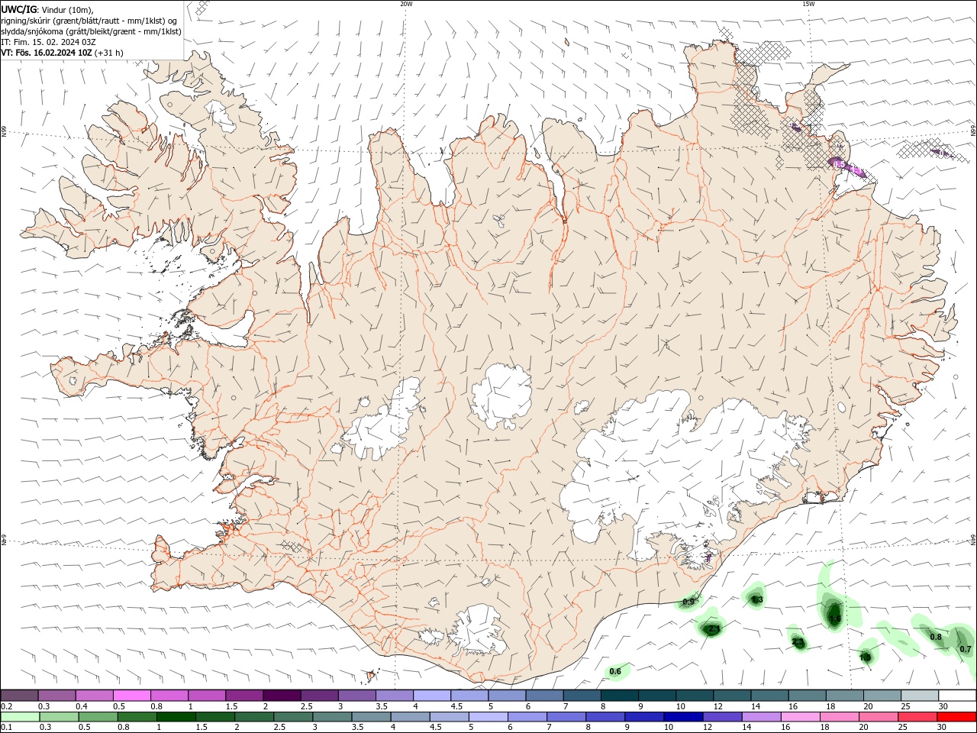Click the '(+31 h)' forecast offset text
The height and width of the screenshot is (733, 977).
click(109, 53)
